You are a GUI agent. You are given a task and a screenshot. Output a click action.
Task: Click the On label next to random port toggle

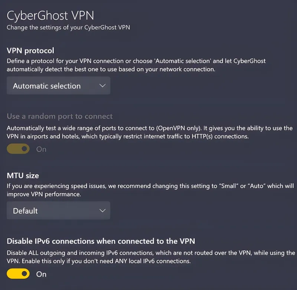(x=41, y=149)
